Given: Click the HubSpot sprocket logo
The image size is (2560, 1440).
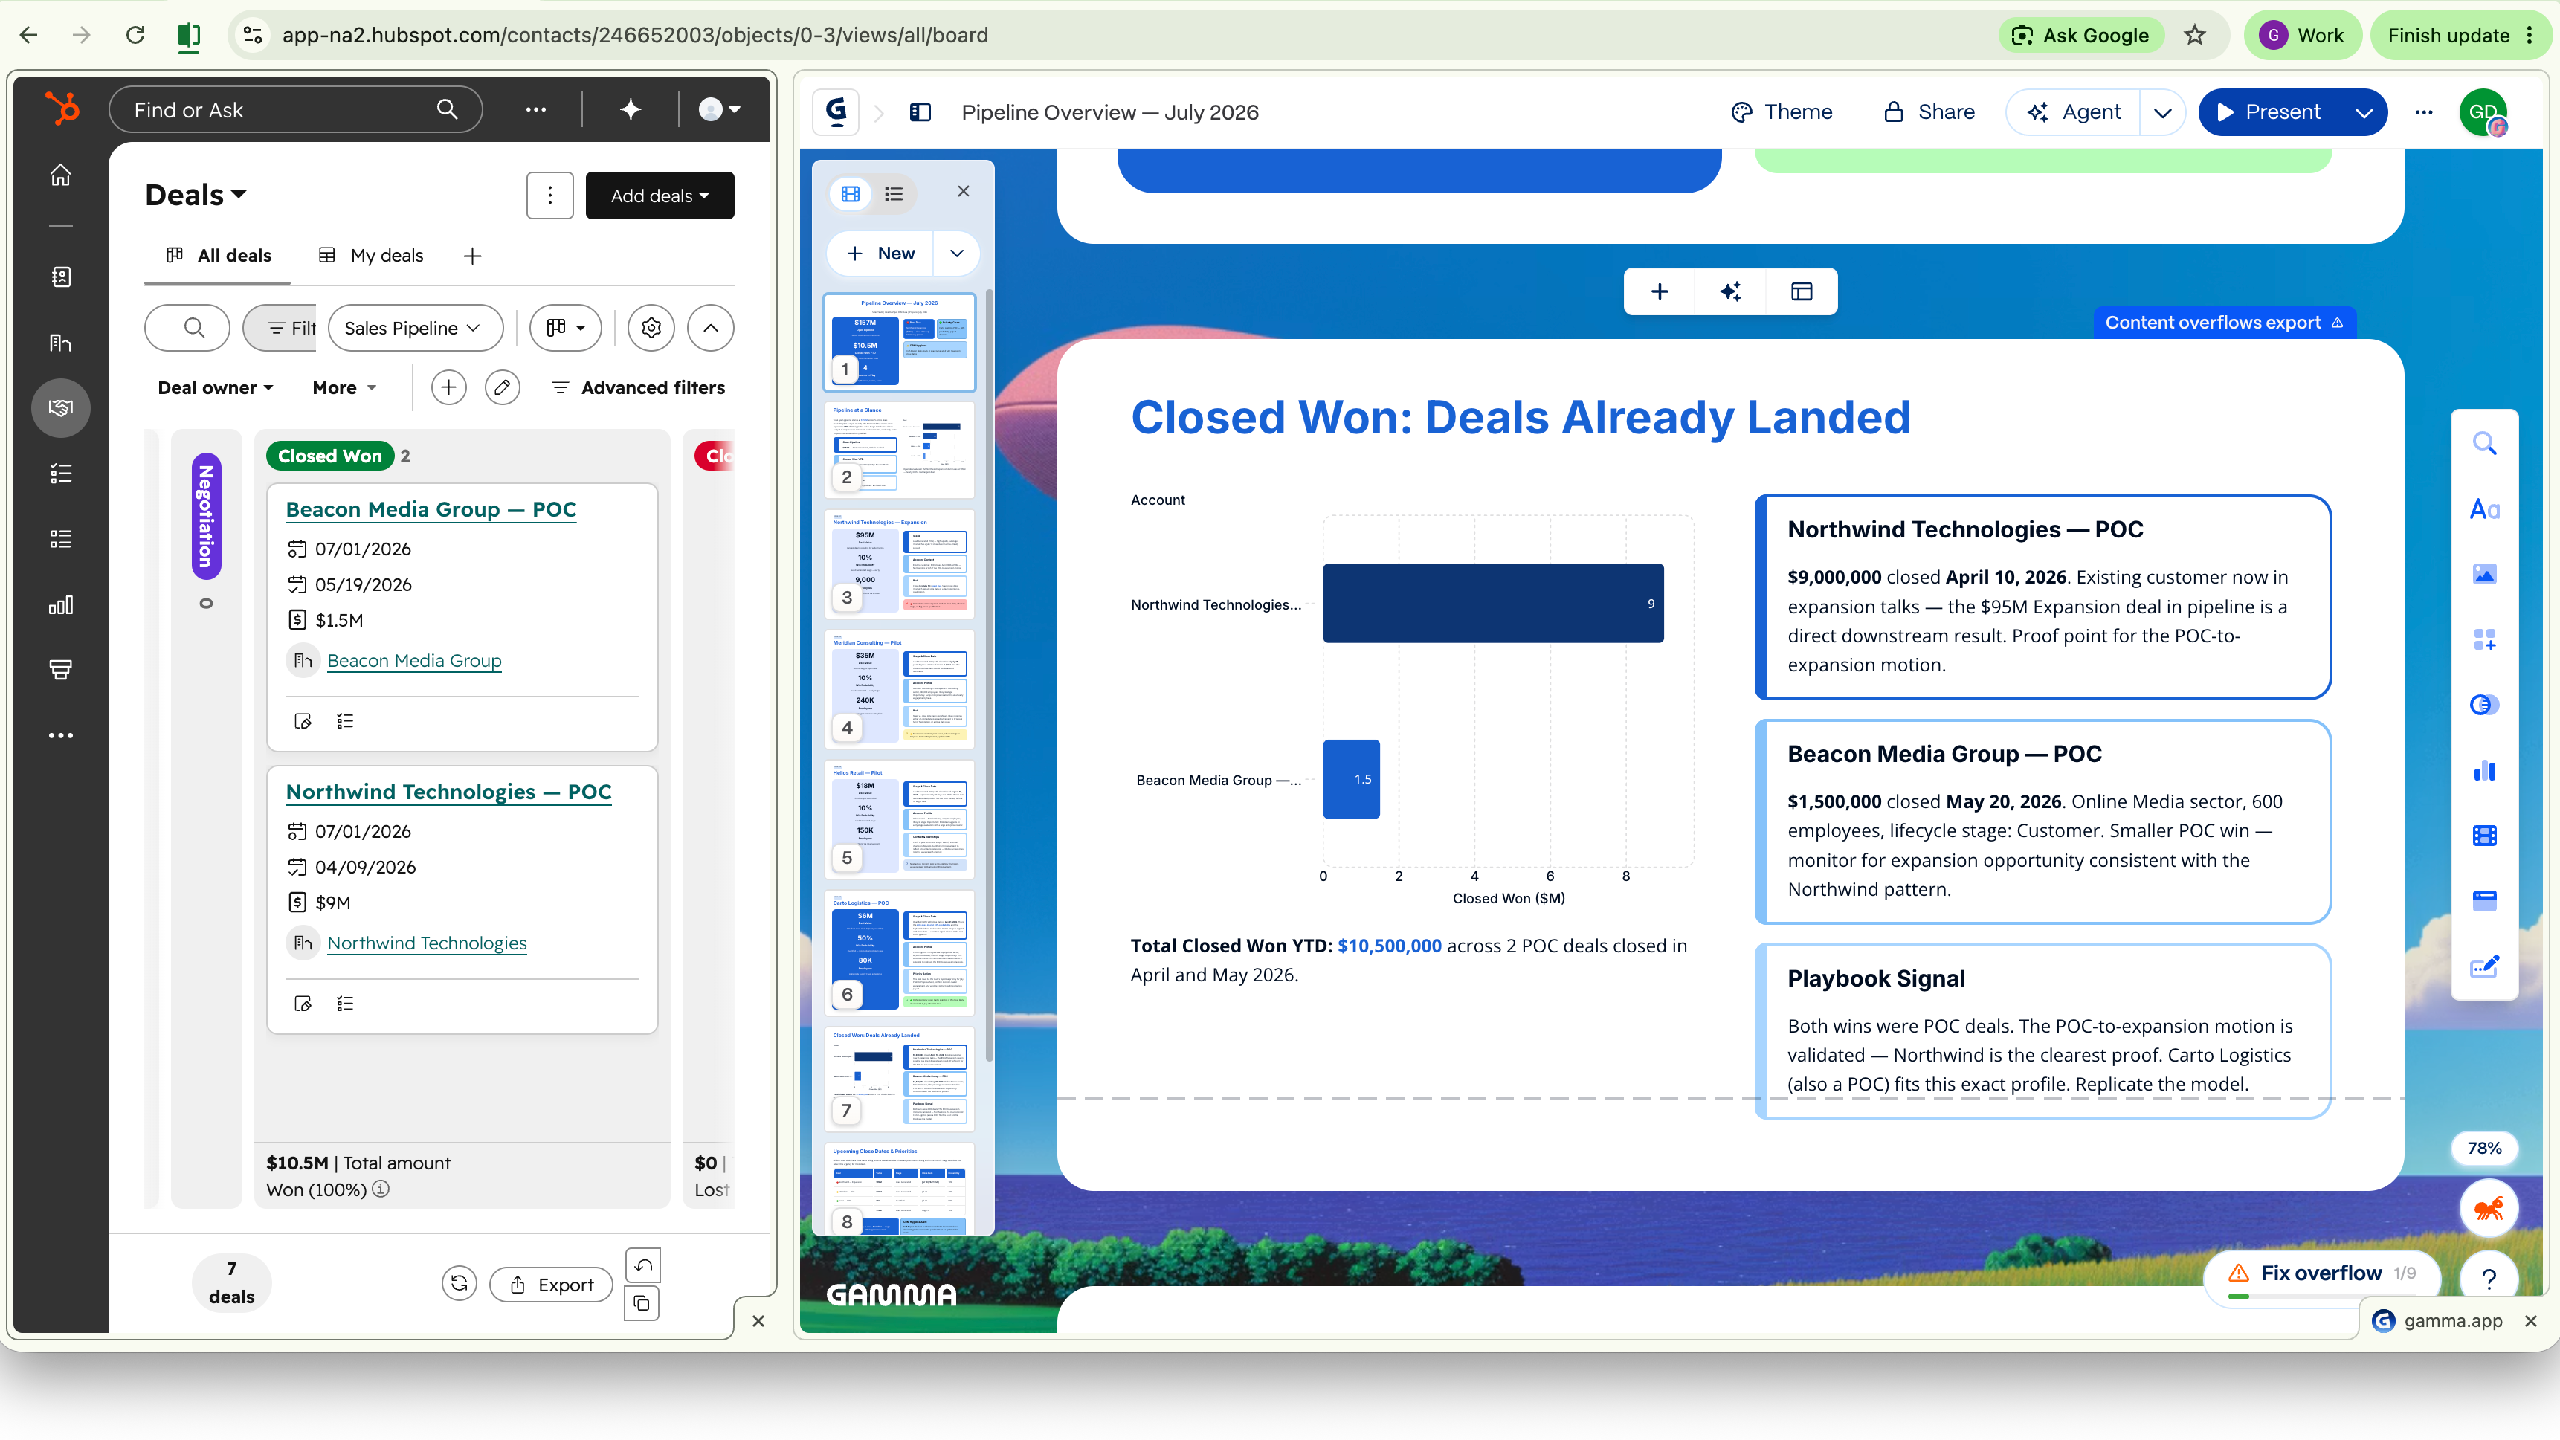Looking at the screenshot, I should point(62,109).
